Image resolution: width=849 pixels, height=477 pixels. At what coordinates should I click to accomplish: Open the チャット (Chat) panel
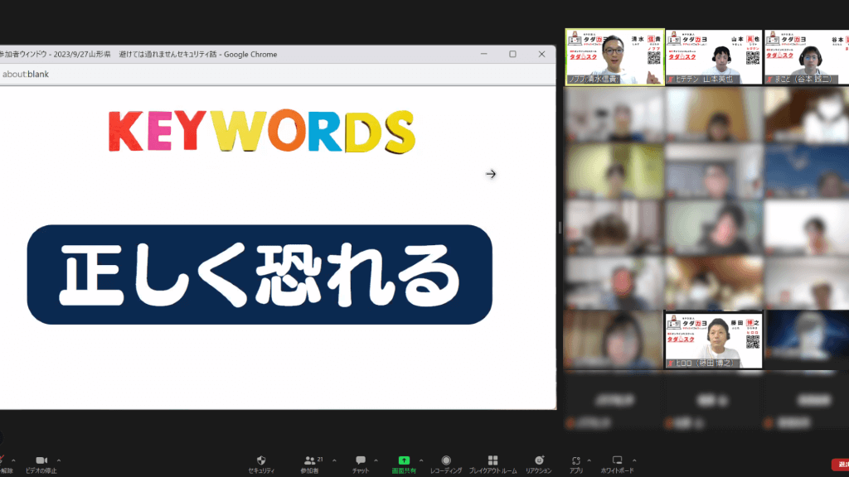361,460
